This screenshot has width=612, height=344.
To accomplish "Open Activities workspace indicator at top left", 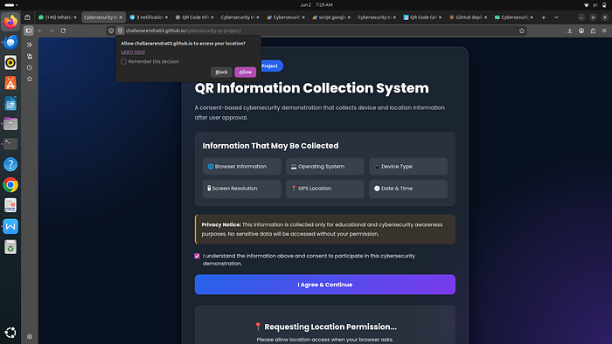I will coord(10,5).
